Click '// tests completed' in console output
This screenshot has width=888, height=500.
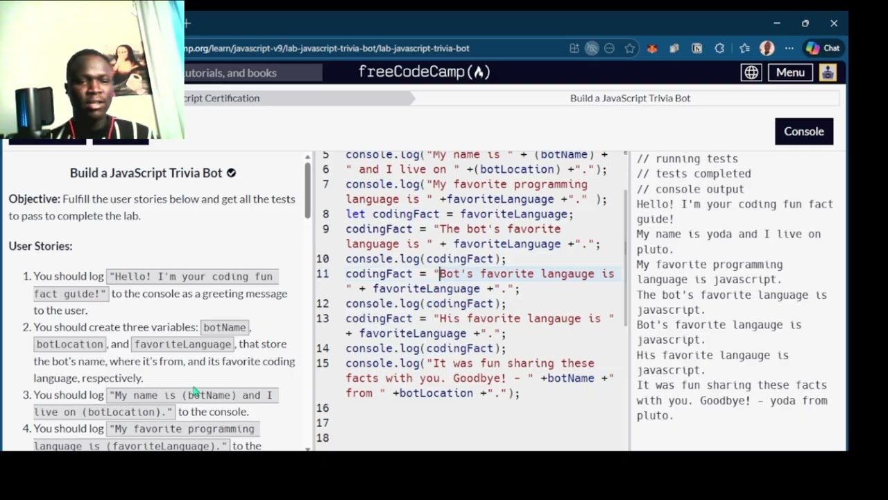click(x=694, y=174)
